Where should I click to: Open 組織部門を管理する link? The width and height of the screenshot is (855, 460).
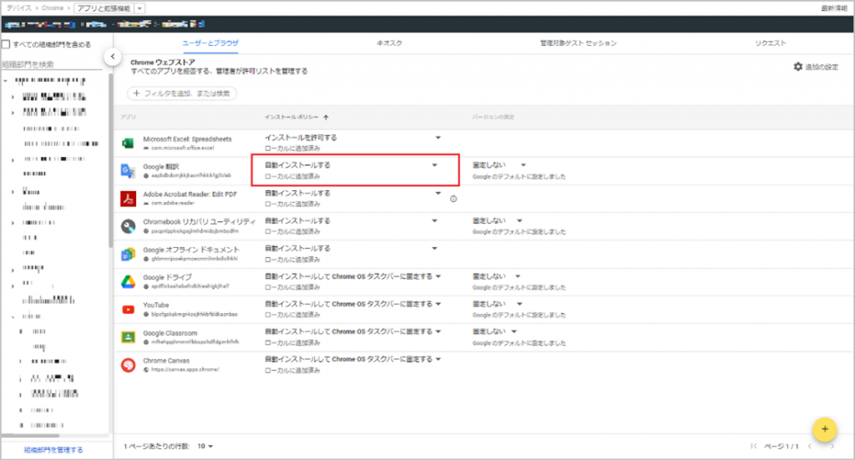click(53, 450)
